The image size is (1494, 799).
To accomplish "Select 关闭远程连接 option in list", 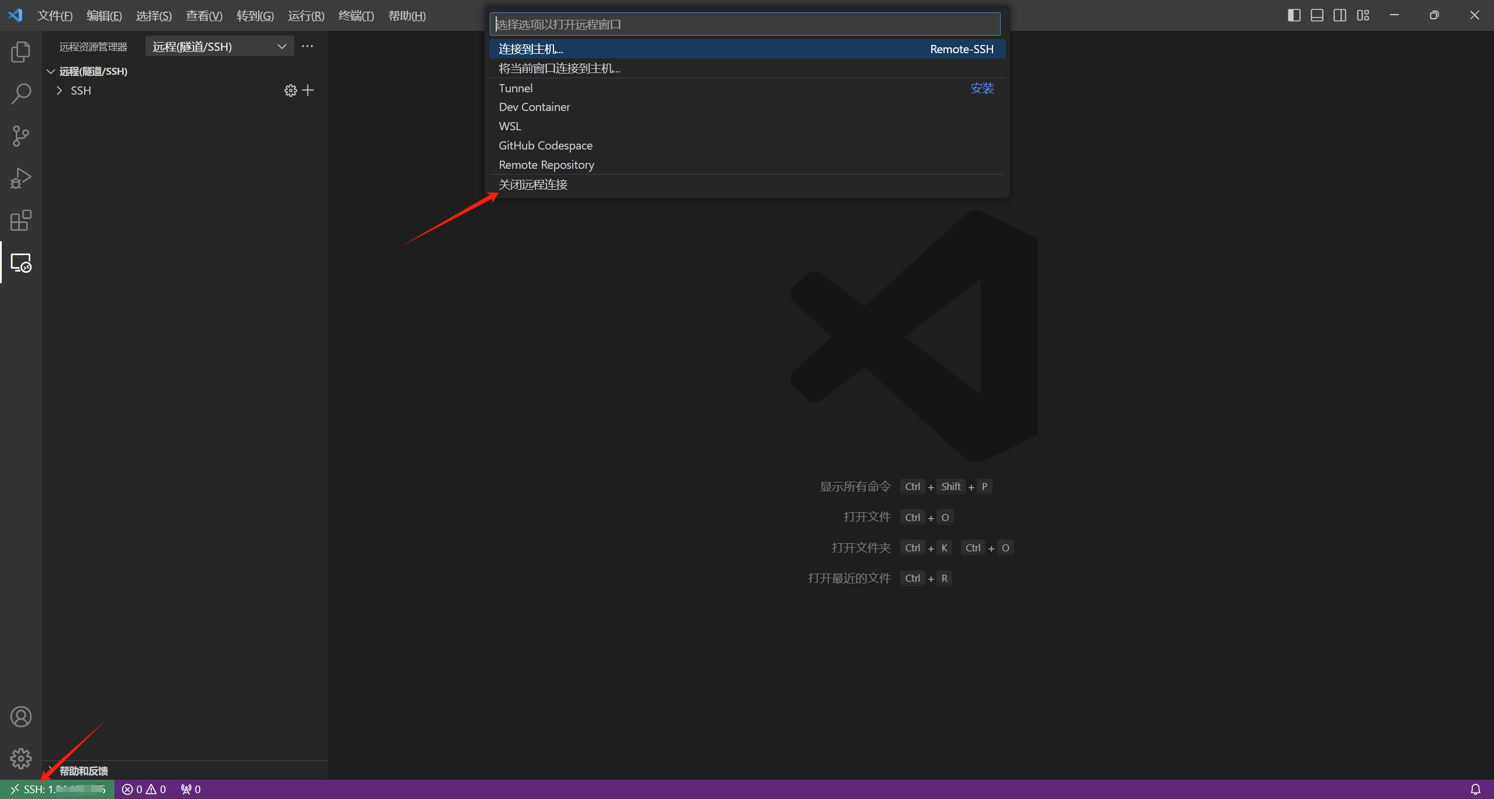I will (x=533, y=185).
